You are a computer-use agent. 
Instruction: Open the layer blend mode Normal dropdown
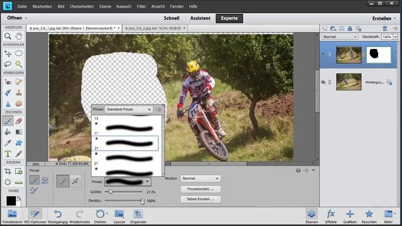(x=339, y=37)
